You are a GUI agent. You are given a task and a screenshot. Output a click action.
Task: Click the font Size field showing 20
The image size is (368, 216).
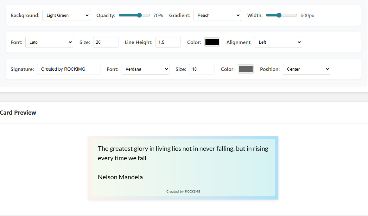(x=105, y=42)
